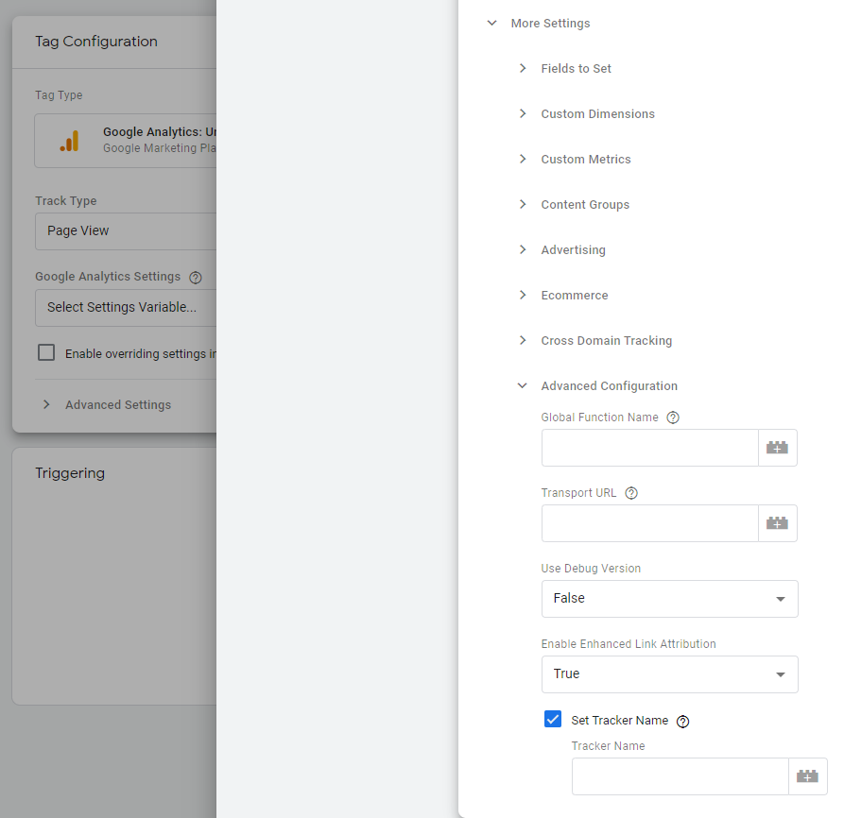Viewport: 844px width, 818px height.
Task: Click the Google Analytics tag type icon
Action: pyautogui.click(x=69, y=141)
